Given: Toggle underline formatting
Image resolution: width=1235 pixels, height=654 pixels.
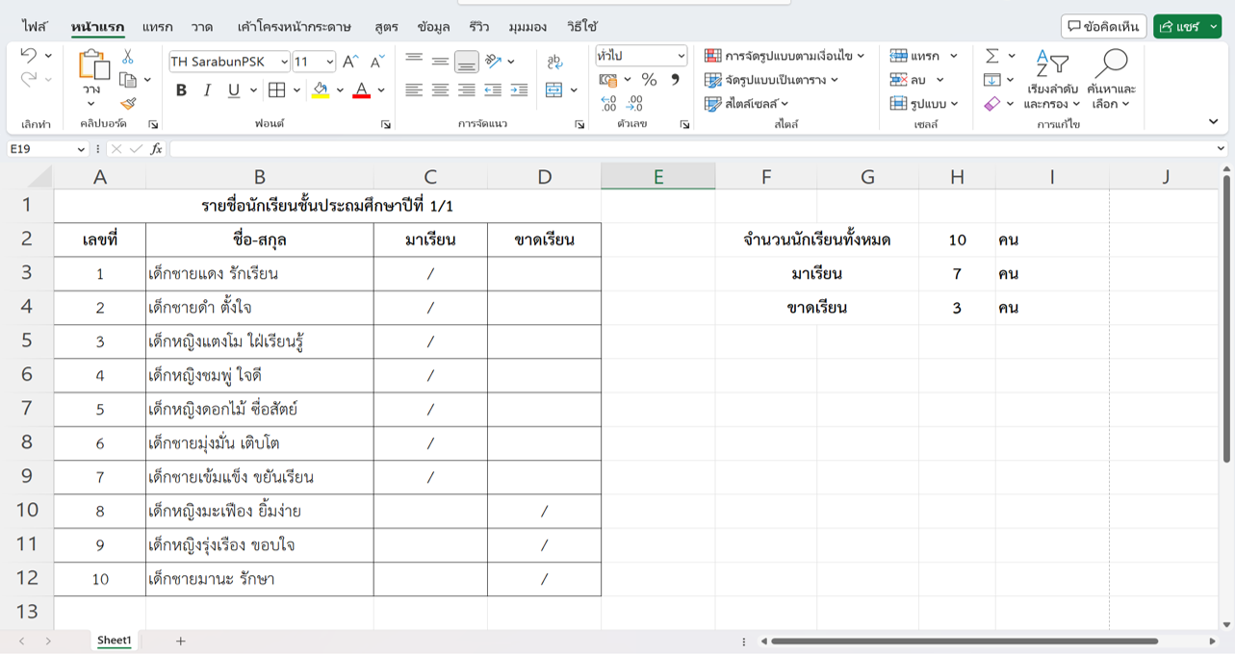Looking at the screenshot, I should [233, 90].
